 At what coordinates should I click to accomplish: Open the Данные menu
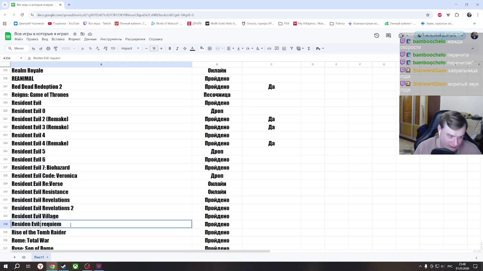91,39
